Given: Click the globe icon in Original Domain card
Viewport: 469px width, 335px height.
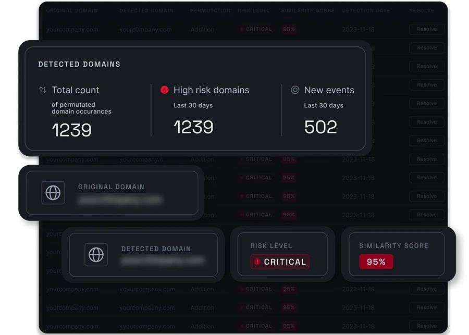Looking at the screenshot, I should pos(53,193).
